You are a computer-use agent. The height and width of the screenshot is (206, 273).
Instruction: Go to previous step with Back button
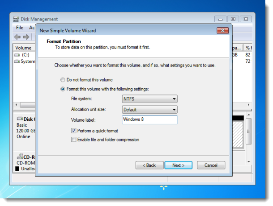[149, 165]
